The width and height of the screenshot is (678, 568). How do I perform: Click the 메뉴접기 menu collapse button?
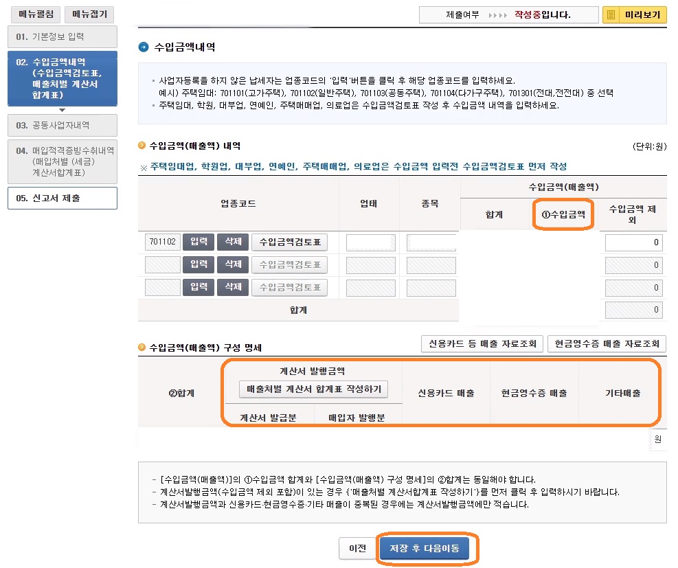(89, 14)
